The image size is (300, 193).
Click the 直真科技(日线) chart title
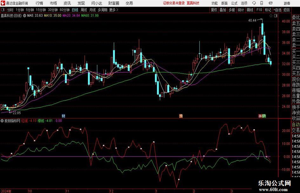11,16
